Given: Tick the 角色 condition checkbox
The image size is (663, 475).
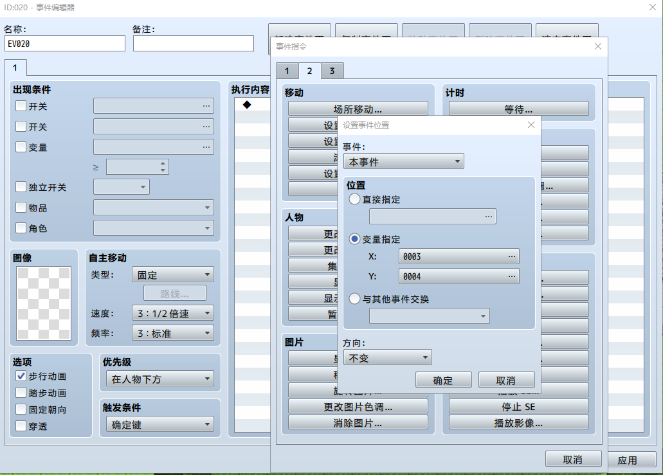Looking at the screenshot, I should tap(21, 228).
